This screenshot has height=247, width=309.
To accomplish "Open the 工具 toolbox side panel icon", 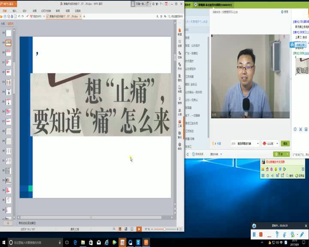I will click(x=180, y=123).
